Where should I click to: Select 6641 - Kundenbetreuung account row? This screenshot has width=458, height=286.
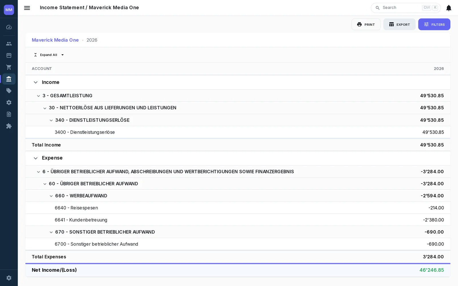[x=238, y=220]
